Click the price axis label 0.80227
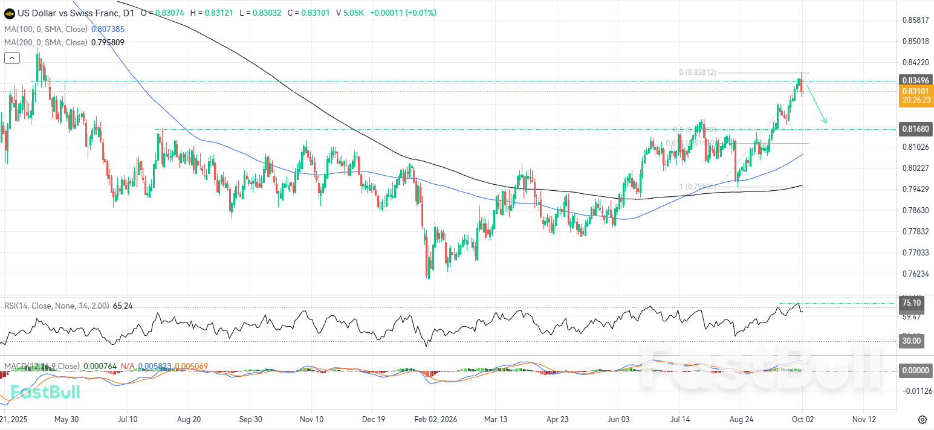The image size is (934, 430). (x=915, y=168)
